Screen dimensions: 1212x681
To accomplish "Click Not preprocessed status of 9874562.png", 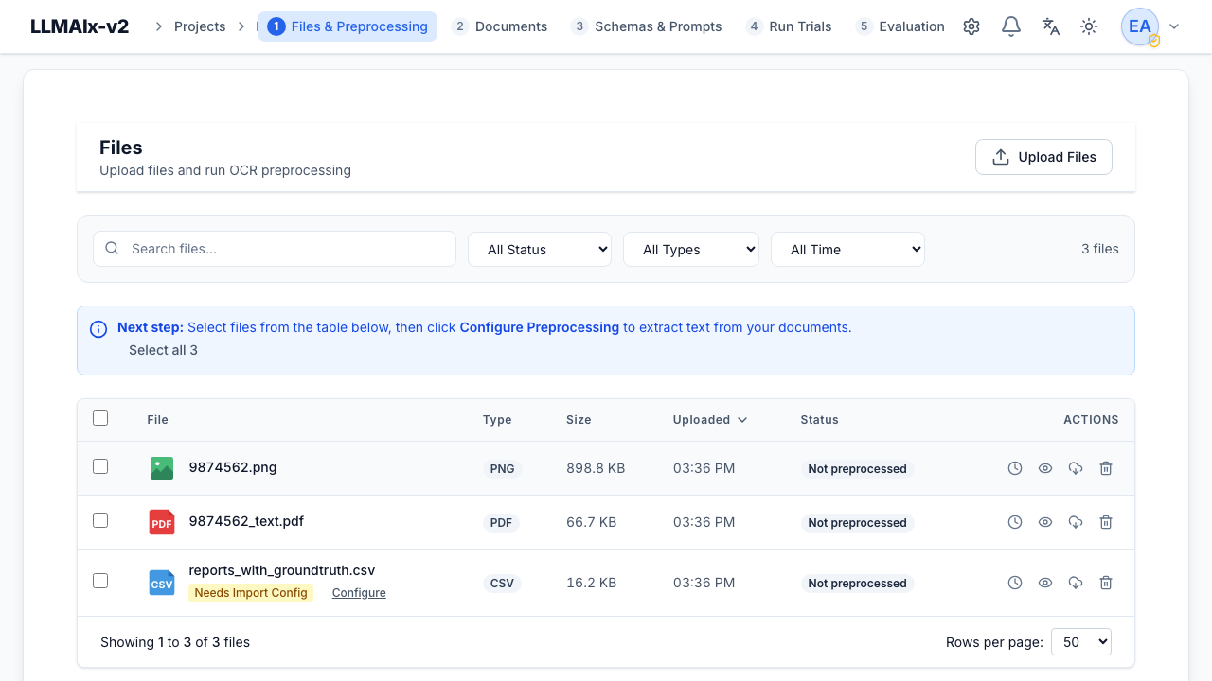I will coord(857,468).
